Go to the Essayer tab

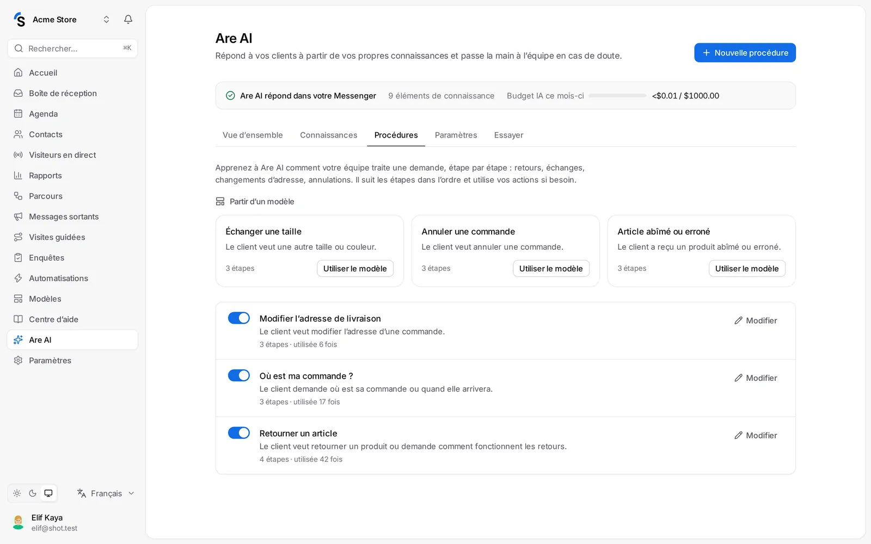pos(508,135)
